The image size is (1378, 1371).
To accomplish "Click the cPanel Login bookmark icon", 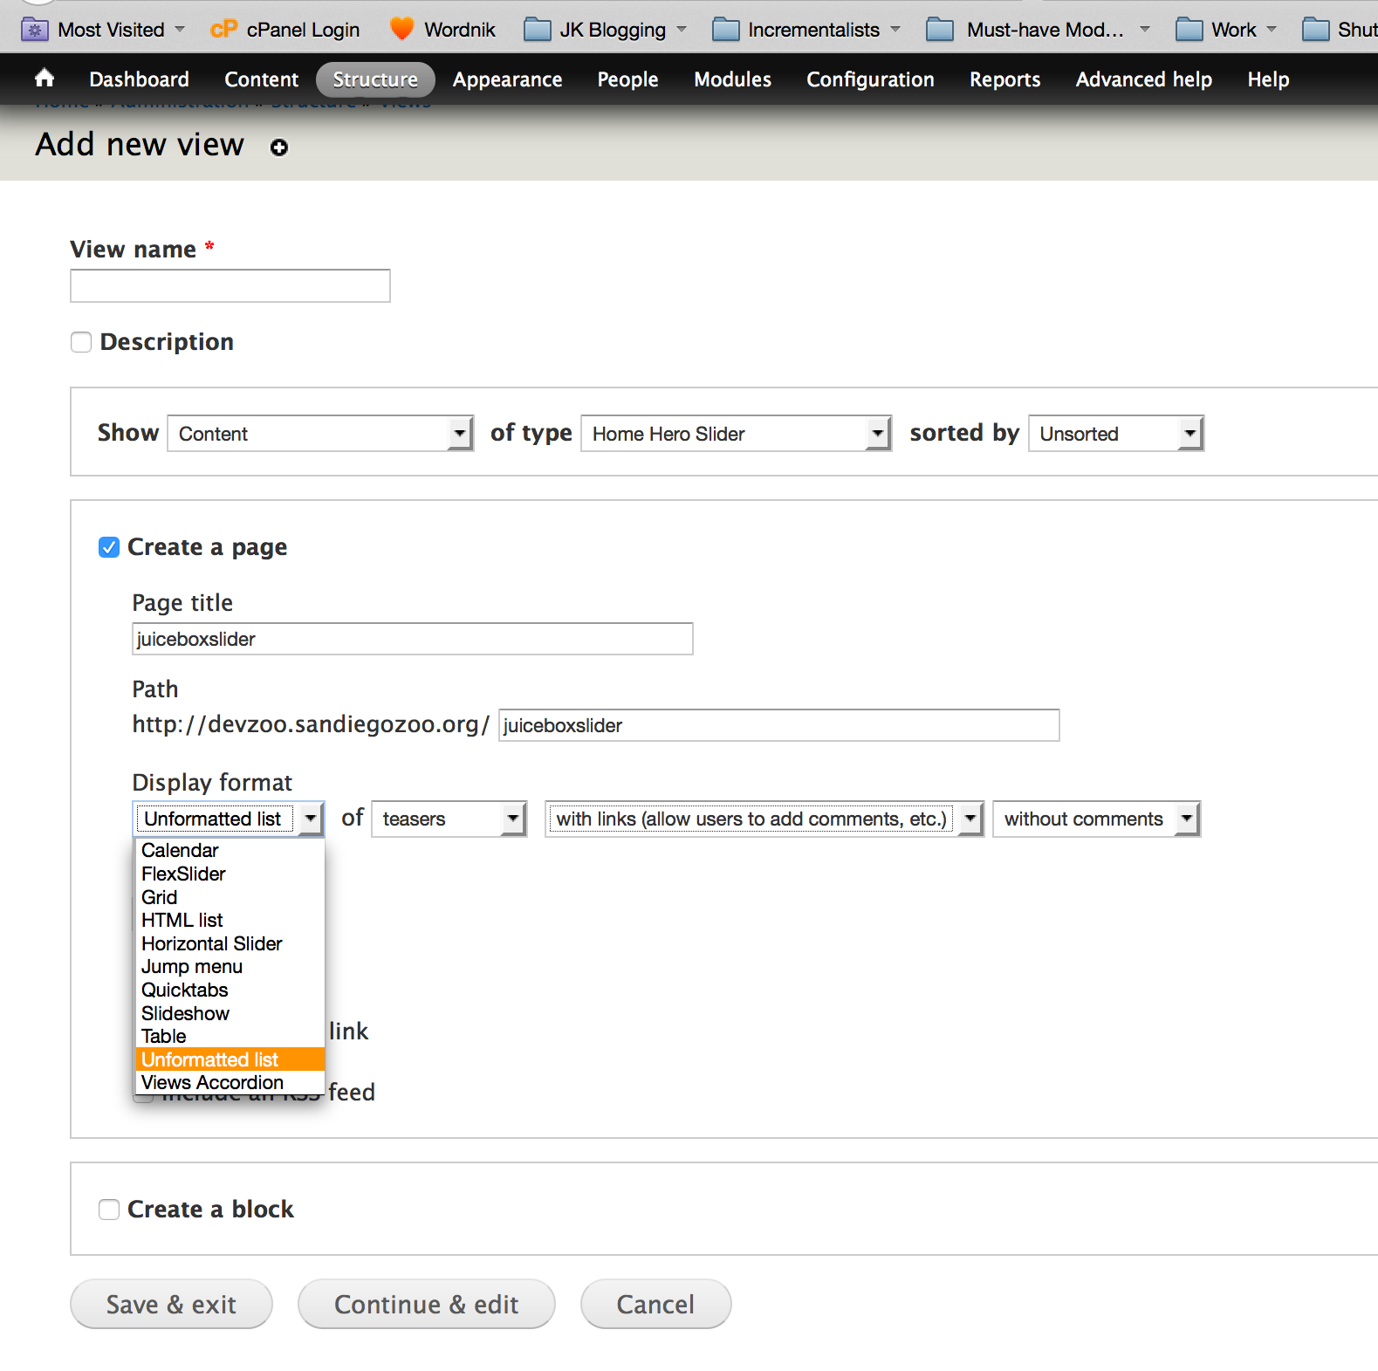I will click(x=223, y=30).
